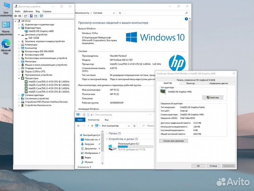Screen dimensions: 254x191
Task: Expand the Мониторы node
Action: coord(19,62)
